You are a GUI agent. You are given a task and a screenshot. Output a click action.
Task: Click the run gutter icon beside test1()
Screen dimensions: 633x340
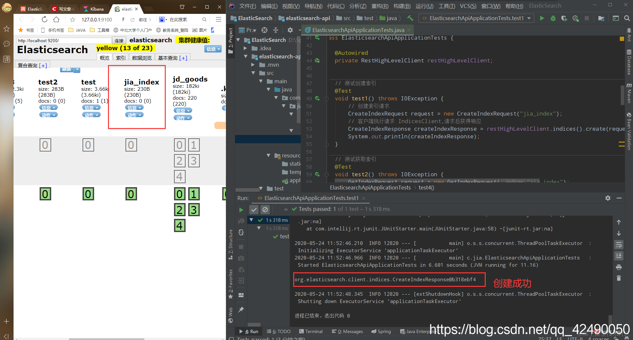pyautogui.click(x=317, y=98)
